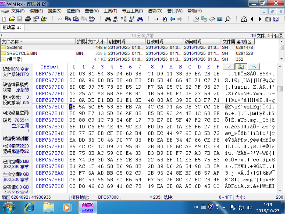Image resolution: width=285 pixels, height=214 pixels.
Task: Open the Properties toolbar icon
Action: click(x=36, y=19)
